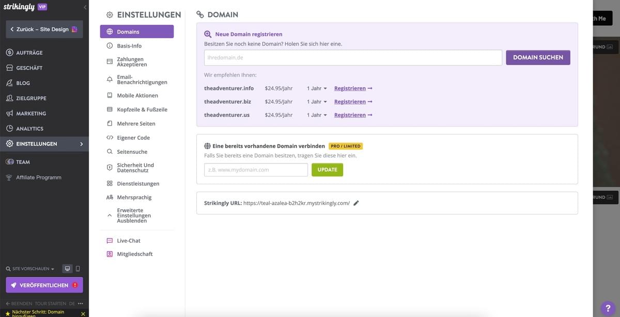Image resolution: width=620 pixels, height=317 pixels.
Task: Open year dropdown for theadventurer.info
Action: tap(317, 88)
